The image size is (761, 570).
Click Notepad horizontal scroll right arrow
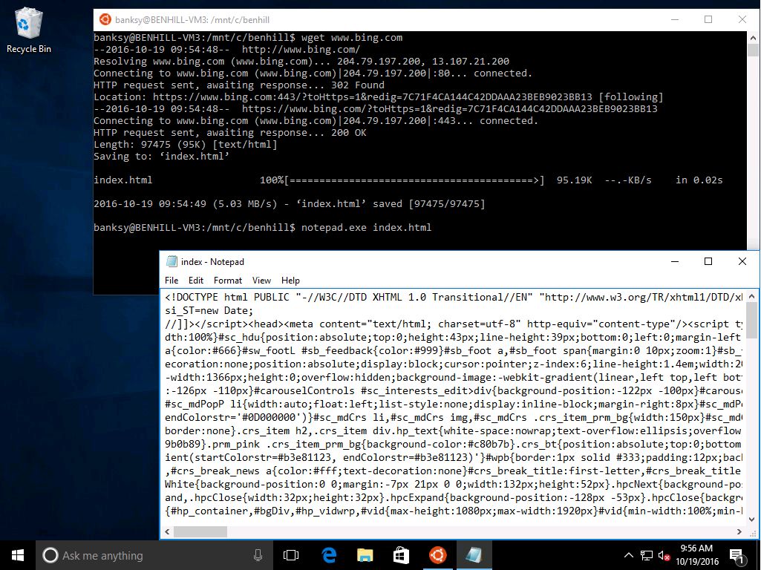[x=739, y=531]
